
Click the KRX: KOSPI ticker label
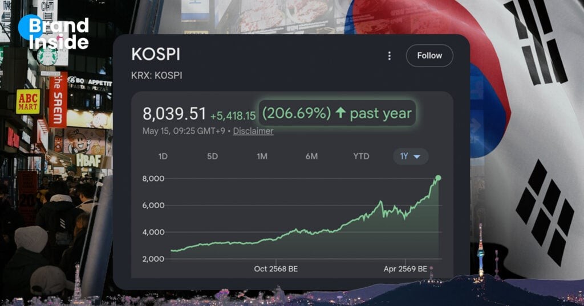tap(156, 76)
